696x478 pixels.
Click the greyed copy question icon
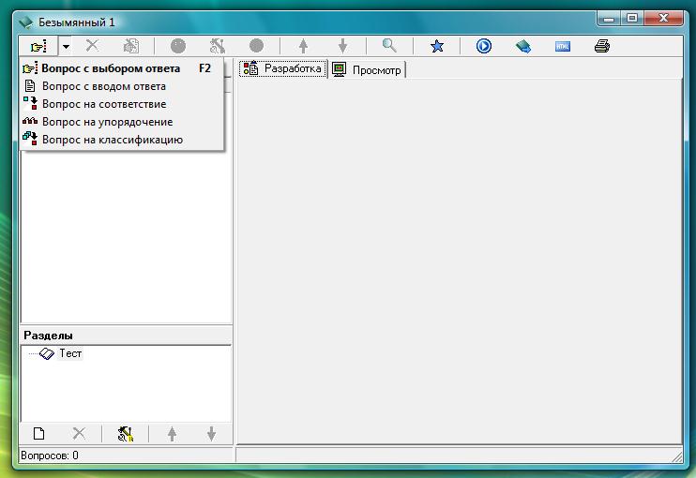131,46
